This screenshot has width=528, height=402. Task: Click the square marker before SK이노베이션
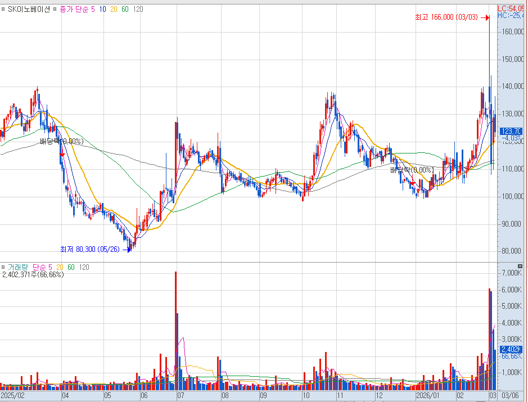3,10
